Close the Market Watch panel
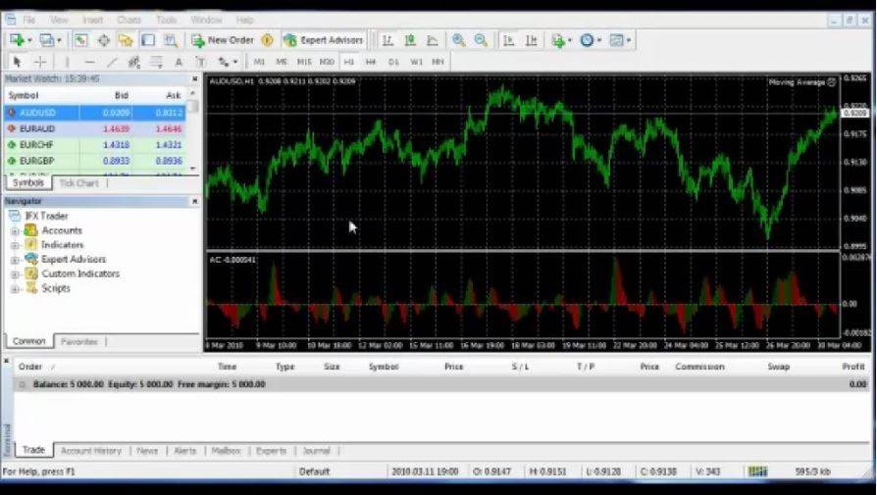The width and height of the screenshot is (877, 495). [194, 78]
